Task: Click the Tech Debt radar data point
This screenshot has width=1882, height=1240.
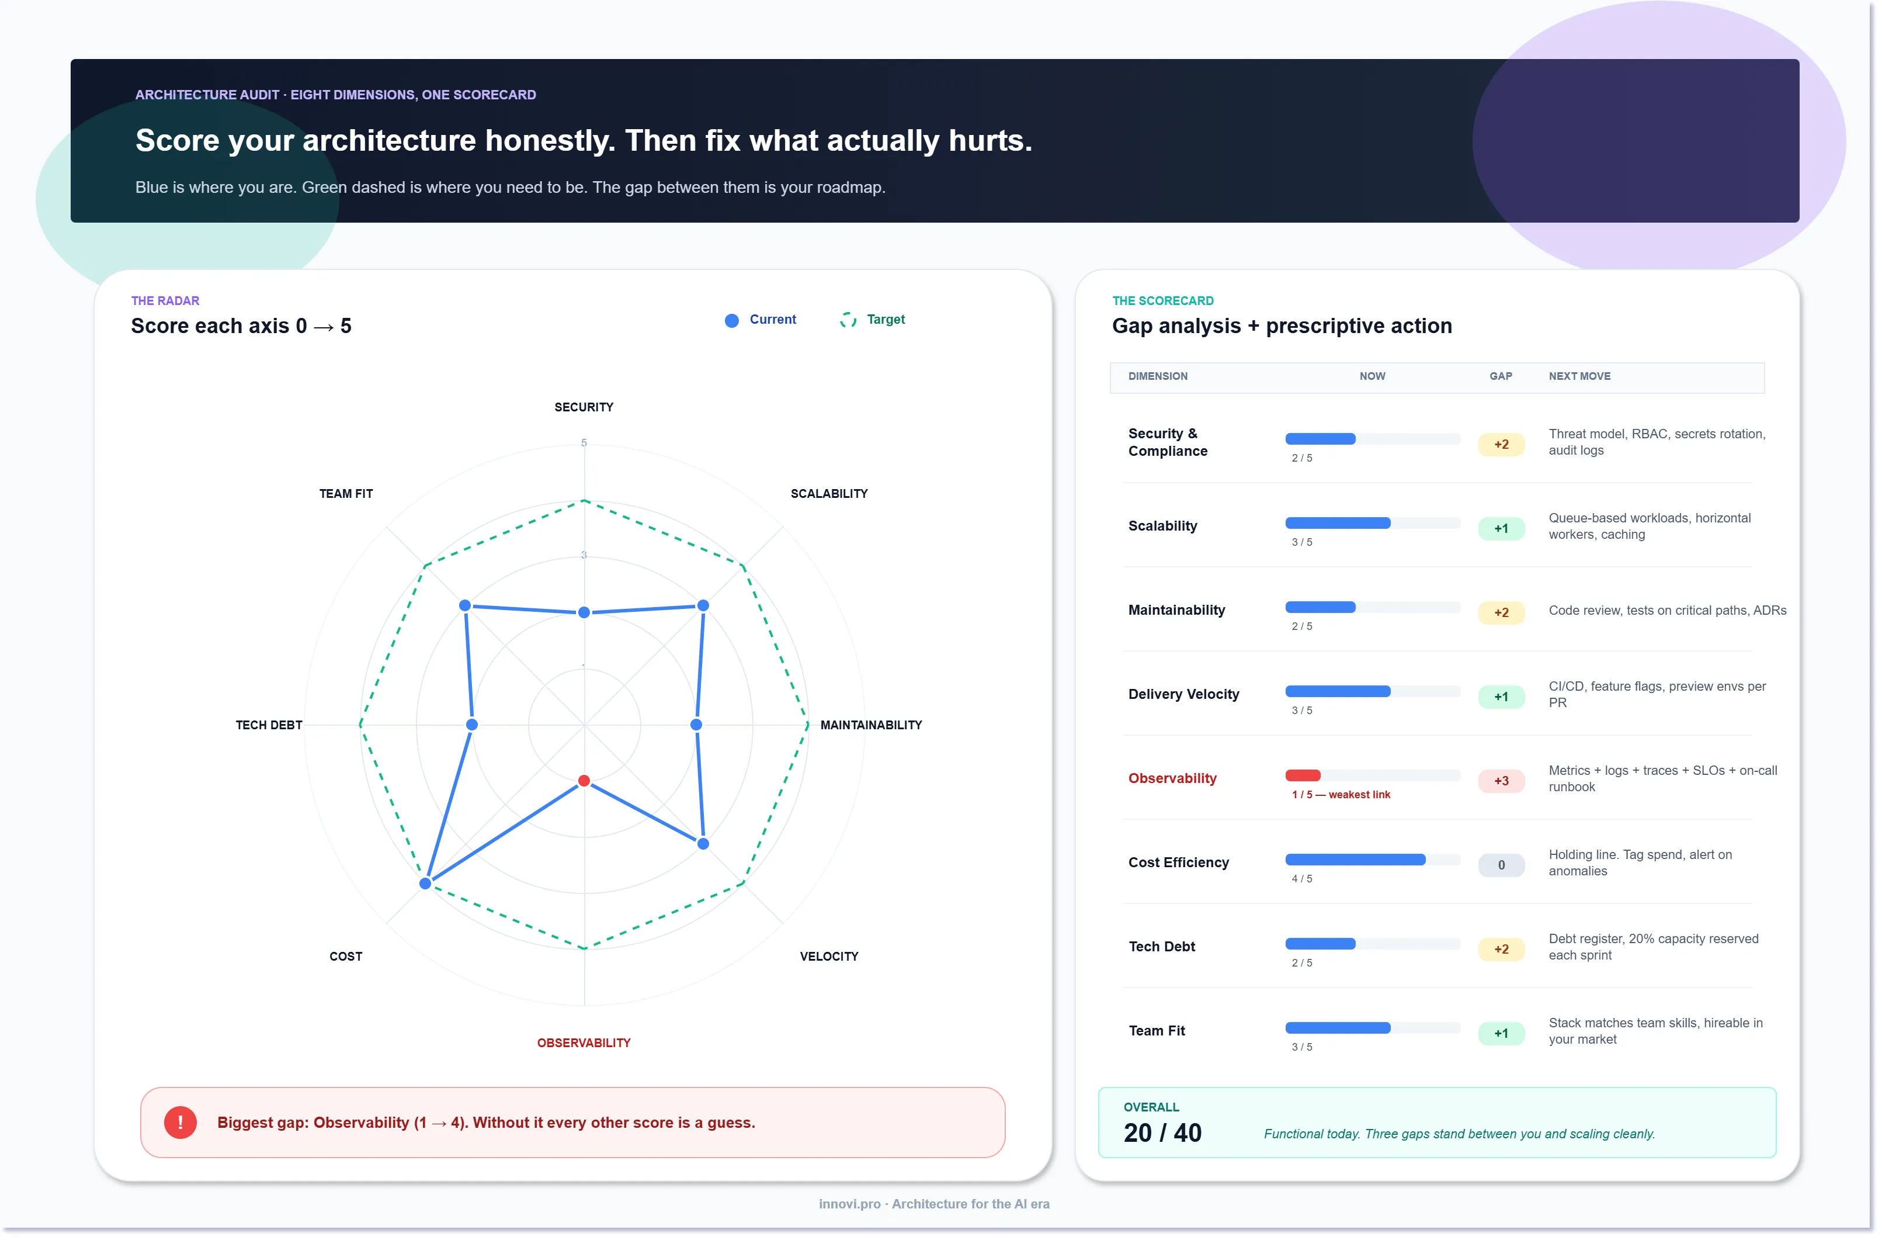Action: click(x=471, y=724)
